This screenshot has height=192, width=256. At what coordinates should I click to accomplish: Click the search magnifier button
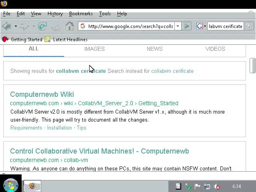click(249, 26)
